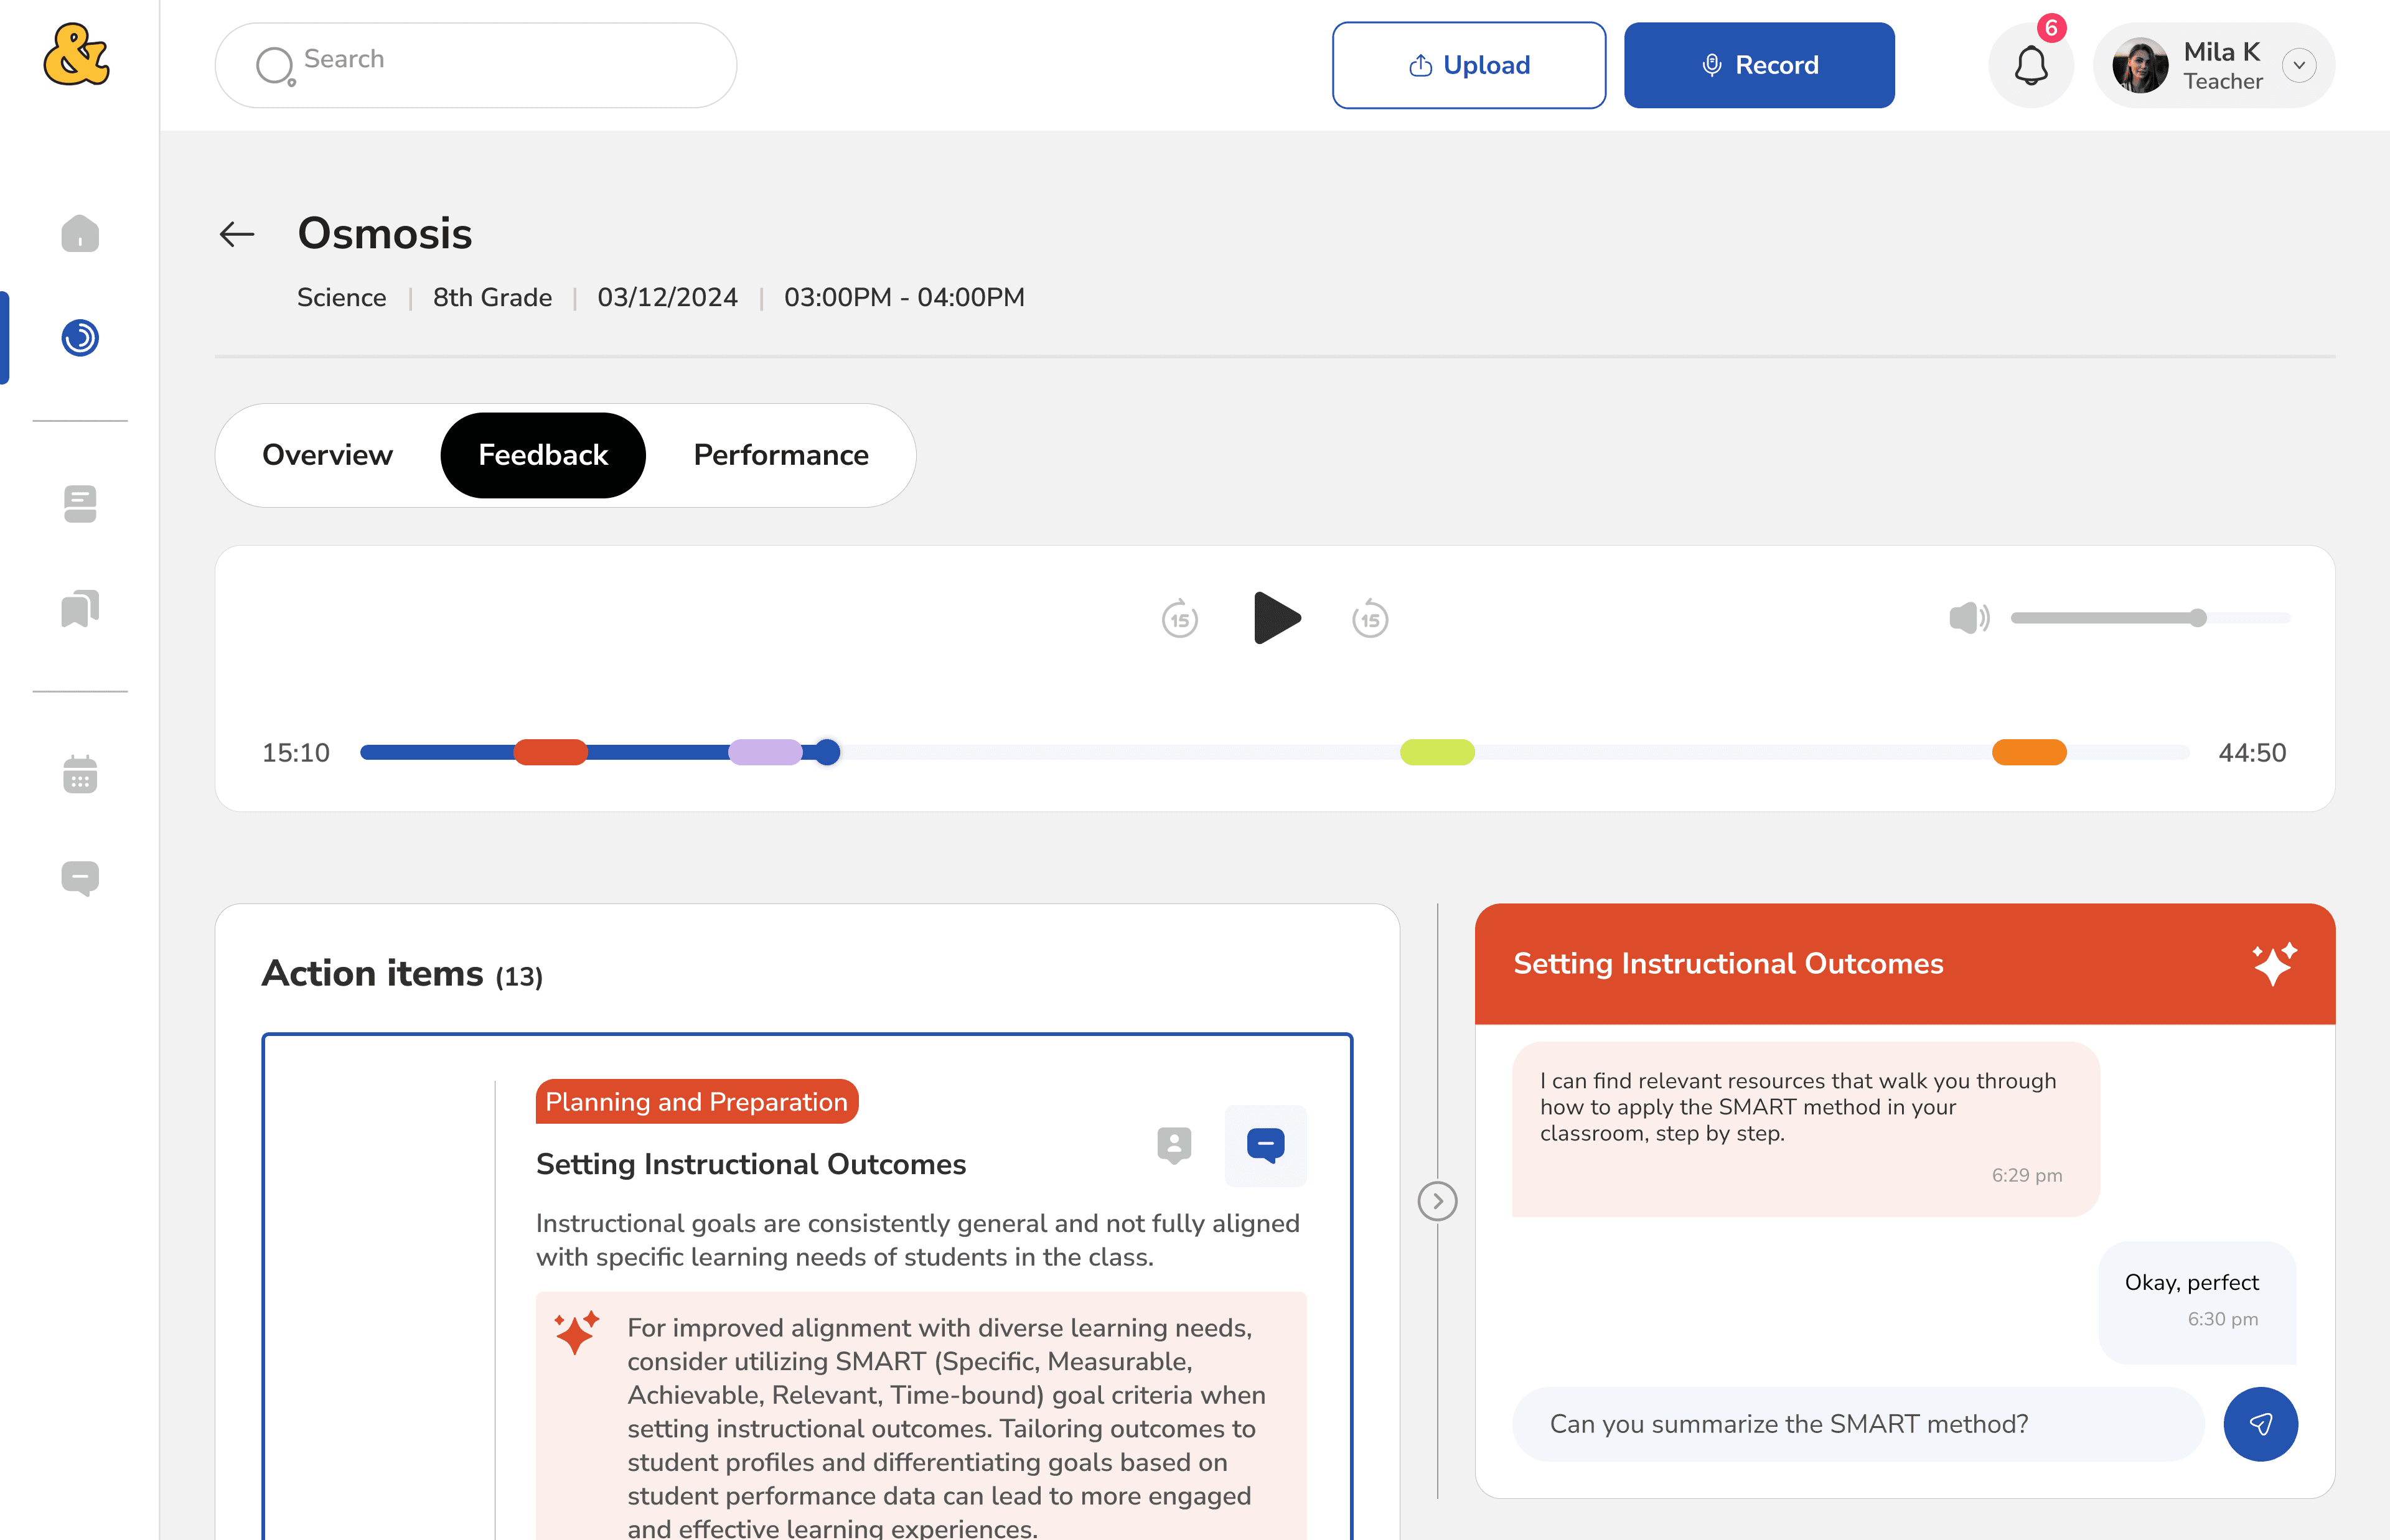Expand the Mila K profile dropdown
The height and width of the screenshot is (1540, 2390).
2299,66
